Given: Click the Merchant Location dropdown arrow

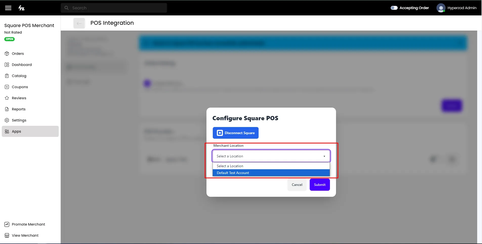Looking at the screenshot, I should 324,156.
